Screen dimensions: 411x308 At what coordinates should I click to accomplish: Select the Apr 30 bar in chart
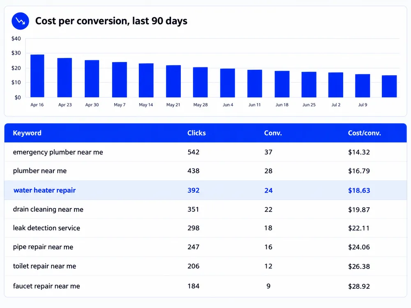click(x=92, y=78)
